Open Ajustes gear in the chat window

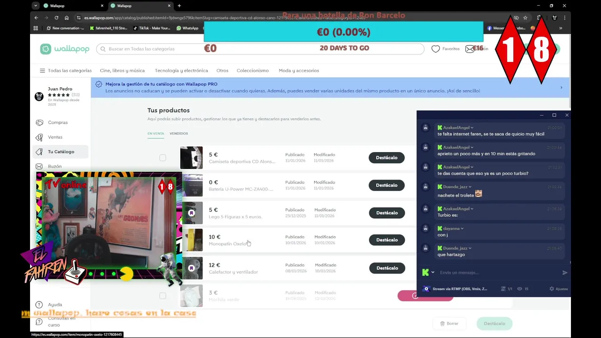pyautogui.click(x=559, y=289)
